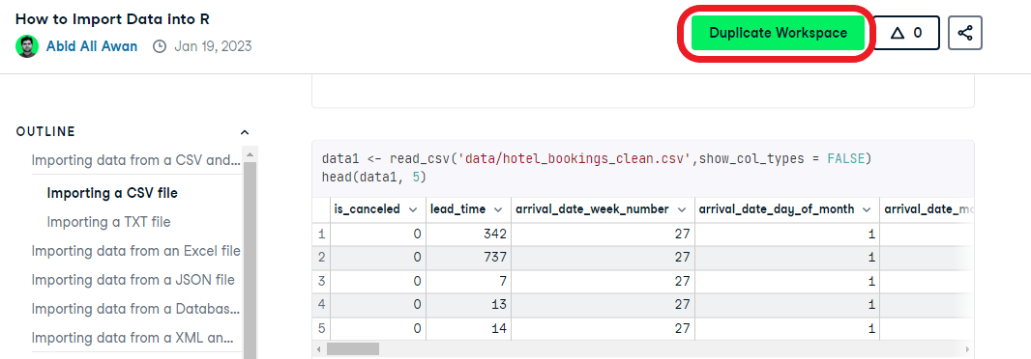Click the share icon button
The width and height of the screenshot is (1031, 359).
[964, 33]
